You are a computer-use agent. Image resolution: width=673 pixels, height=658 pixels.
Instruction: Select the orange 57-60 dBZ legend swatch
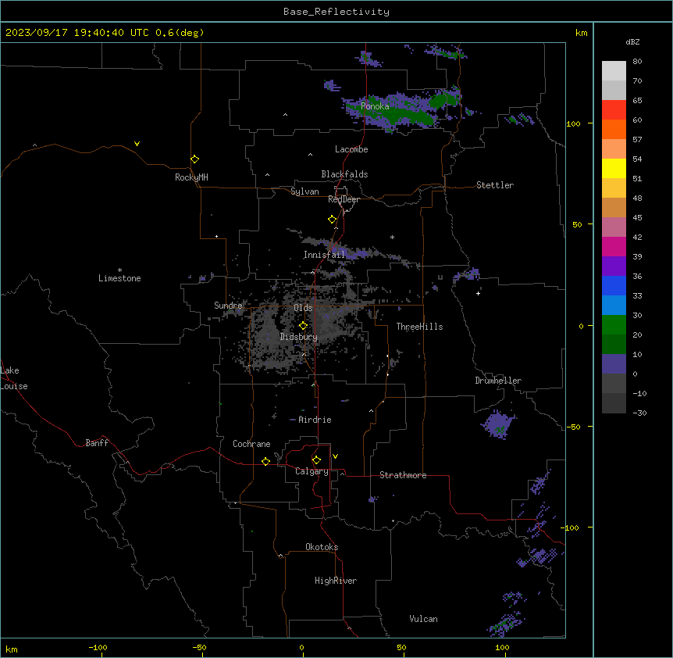pos(614,129)
